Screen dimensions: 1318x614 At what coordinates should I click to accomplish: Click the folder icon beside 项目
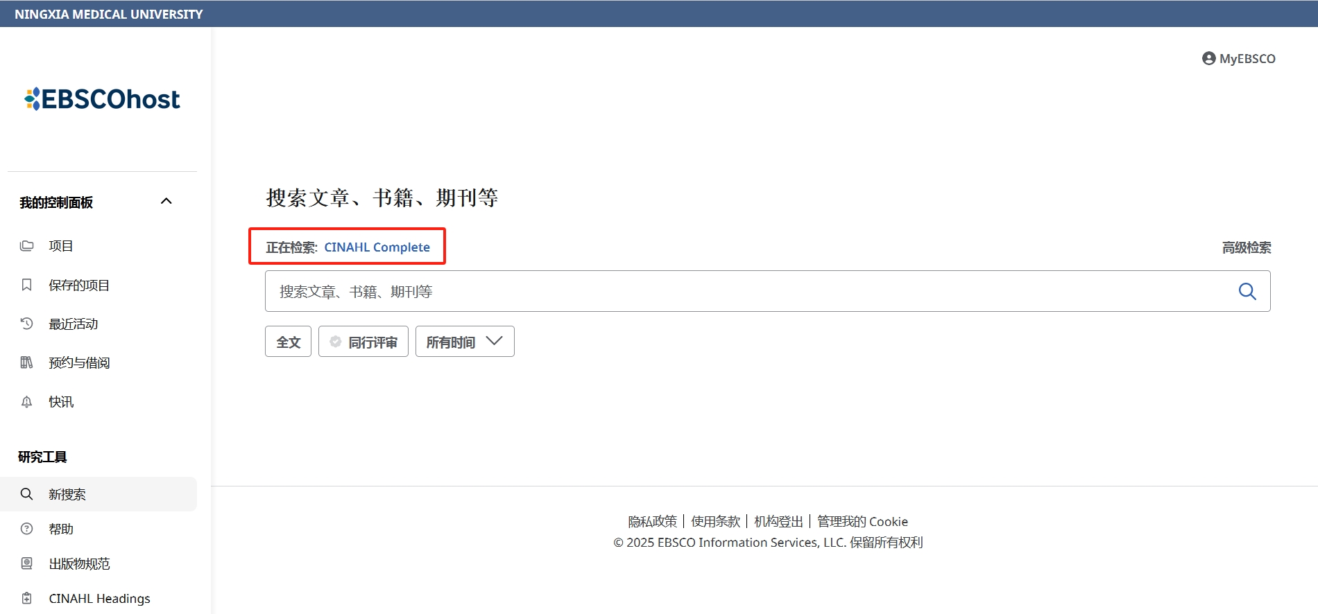click(27, 245)
